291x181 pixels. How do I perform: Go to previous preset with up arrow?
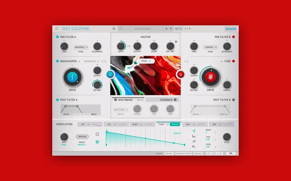coord(166,29)
